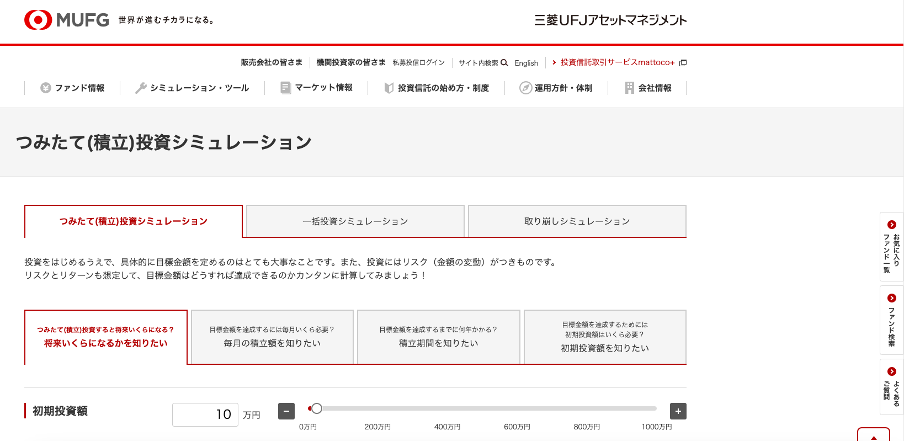Screen dimensions: 904x441
Task: Open マーケット情報 menu
Action: [x=316, y=88]
